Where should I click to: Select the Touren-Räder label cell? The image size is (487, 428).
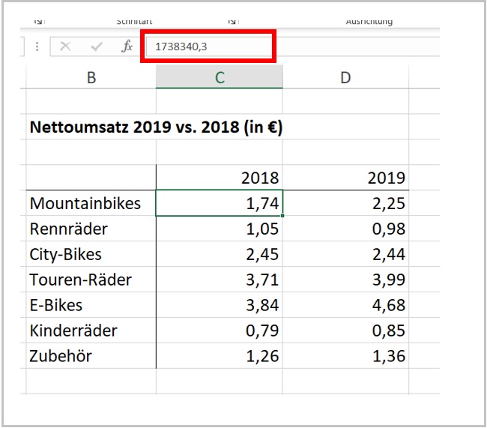(91, 280)
